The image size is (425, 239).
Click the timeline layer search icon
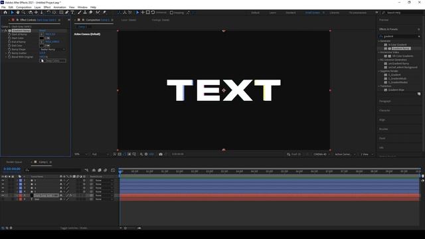(27, 170)
